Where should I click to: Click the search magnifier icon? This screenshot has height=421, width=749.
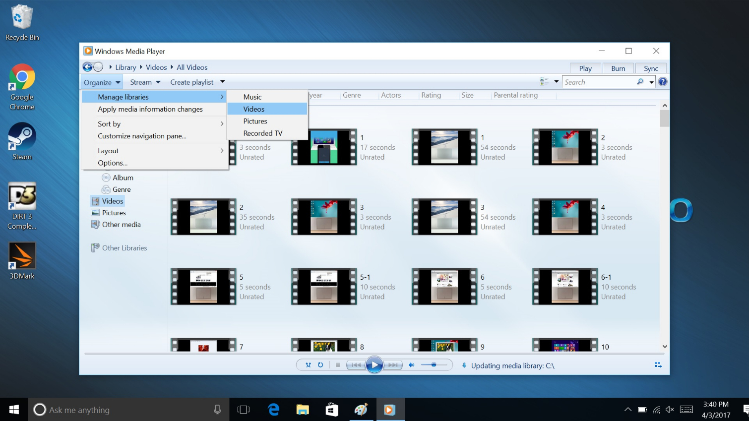640,82
